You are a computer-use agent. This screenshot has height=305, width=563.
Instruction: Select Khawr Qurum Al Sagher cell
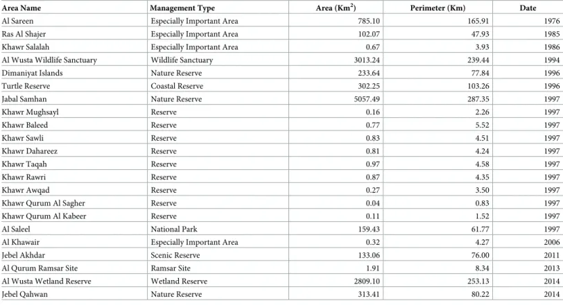[x=44, y=203]
